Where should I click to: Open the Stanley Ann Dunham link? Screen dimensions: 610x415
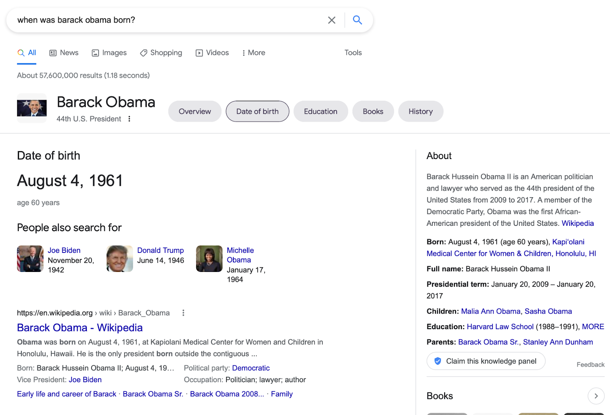[x=558, y=342]
